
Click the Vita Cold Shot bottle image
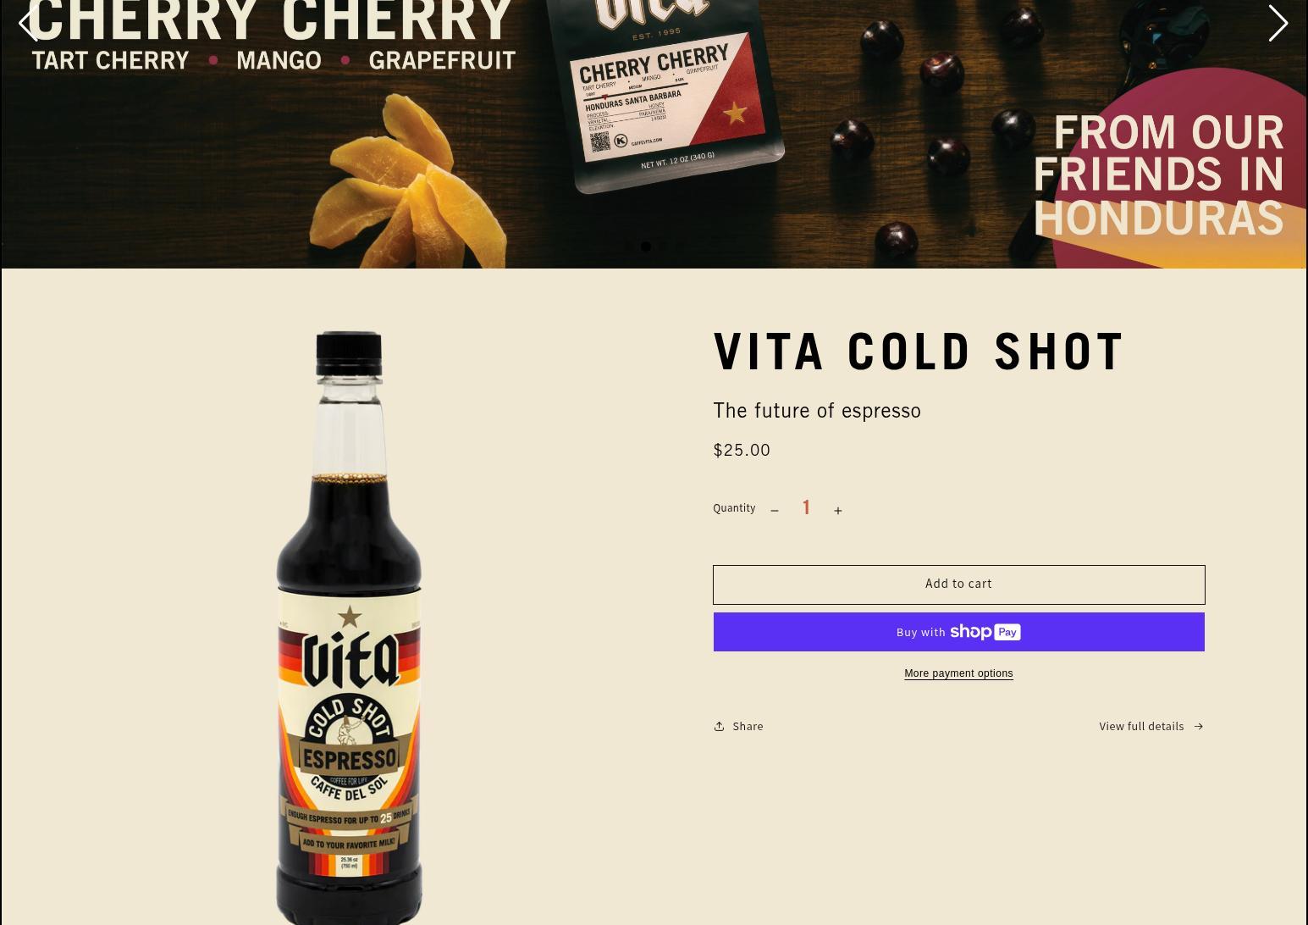pos(349,627)
